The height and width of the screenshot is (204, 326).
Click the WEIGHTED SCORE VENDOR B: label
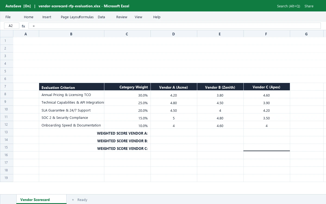coord(122,141)
